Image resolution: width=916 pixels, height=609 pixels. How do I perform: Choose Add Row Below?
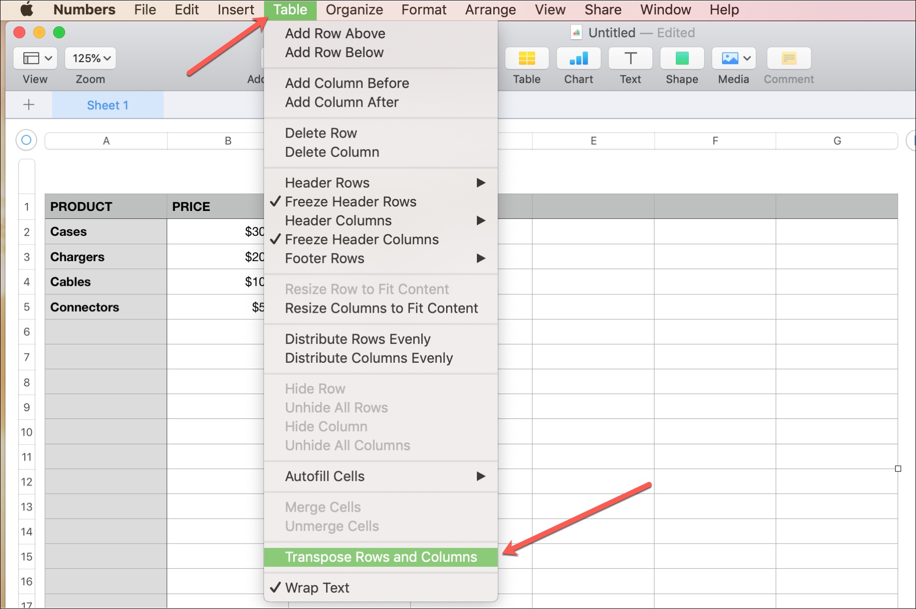pos(382,52)
